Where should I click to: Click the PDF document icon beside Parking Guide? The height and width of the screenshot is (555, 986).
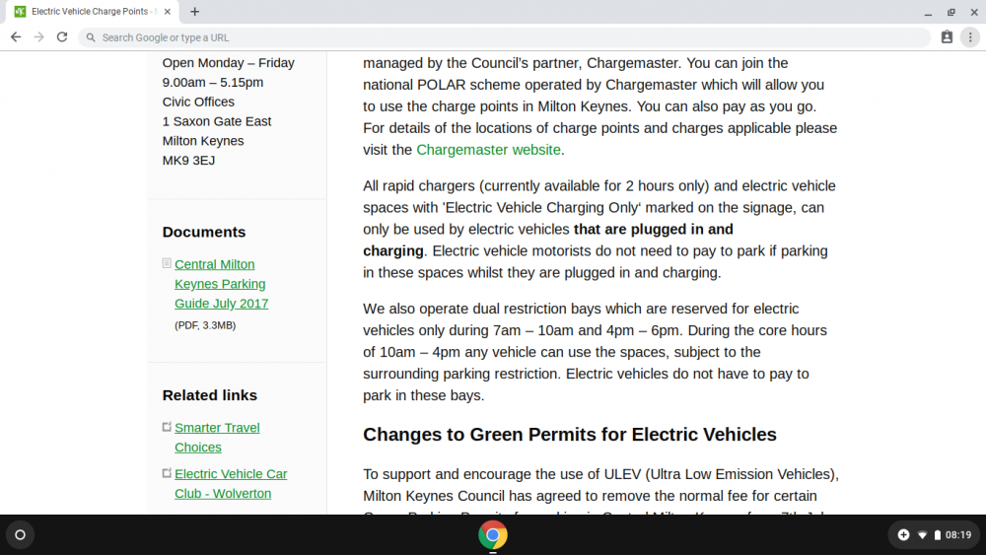(167, 263)
